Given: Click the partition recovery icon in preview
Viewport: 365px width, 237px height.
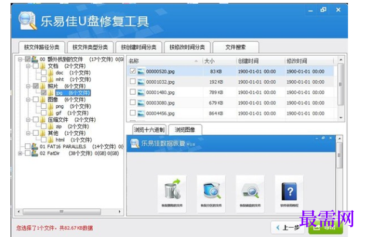Looking at the screenshot, I should point(211,191).
